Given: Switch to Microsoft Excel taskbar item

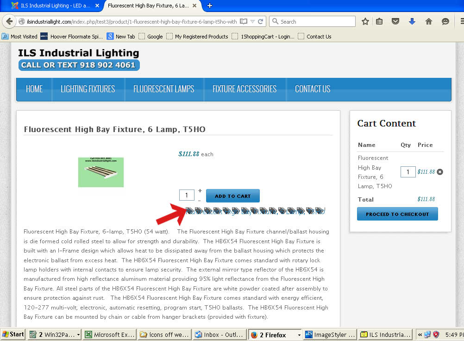Looking at the screenshot, I should pyautogui.click(x=110, y=335).
